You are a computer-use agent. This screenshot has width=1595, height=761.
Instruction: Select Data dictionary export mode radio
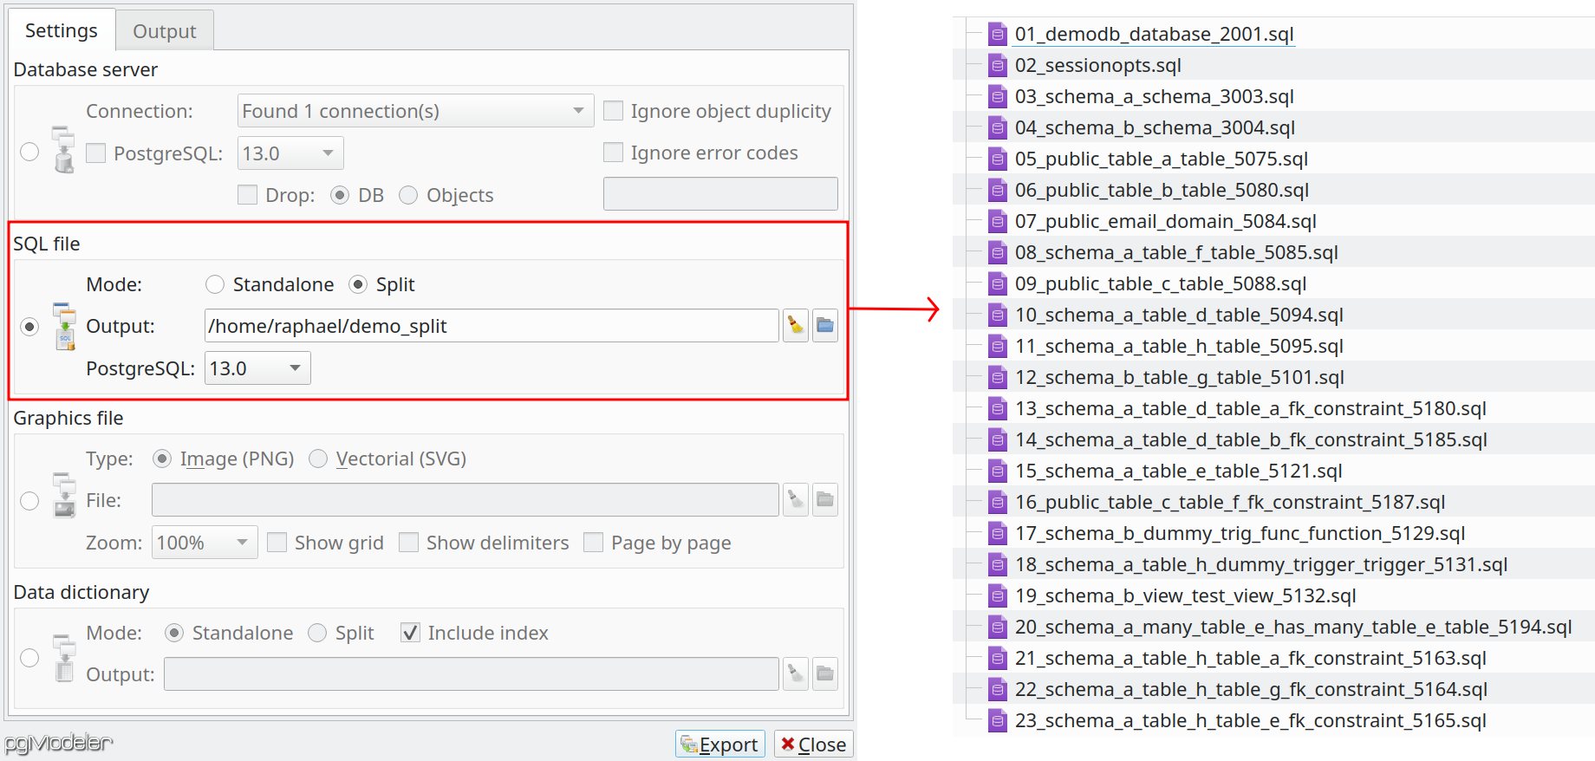[29, 658]
